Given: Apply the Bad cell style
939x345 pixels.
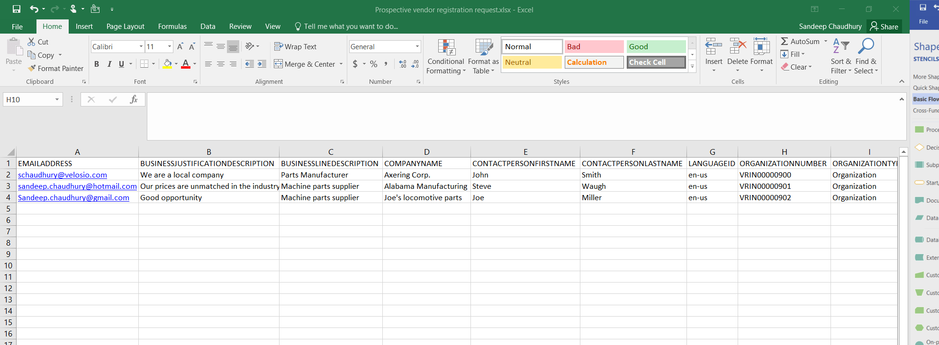Looking at the screenshot, I should (594, 46).
